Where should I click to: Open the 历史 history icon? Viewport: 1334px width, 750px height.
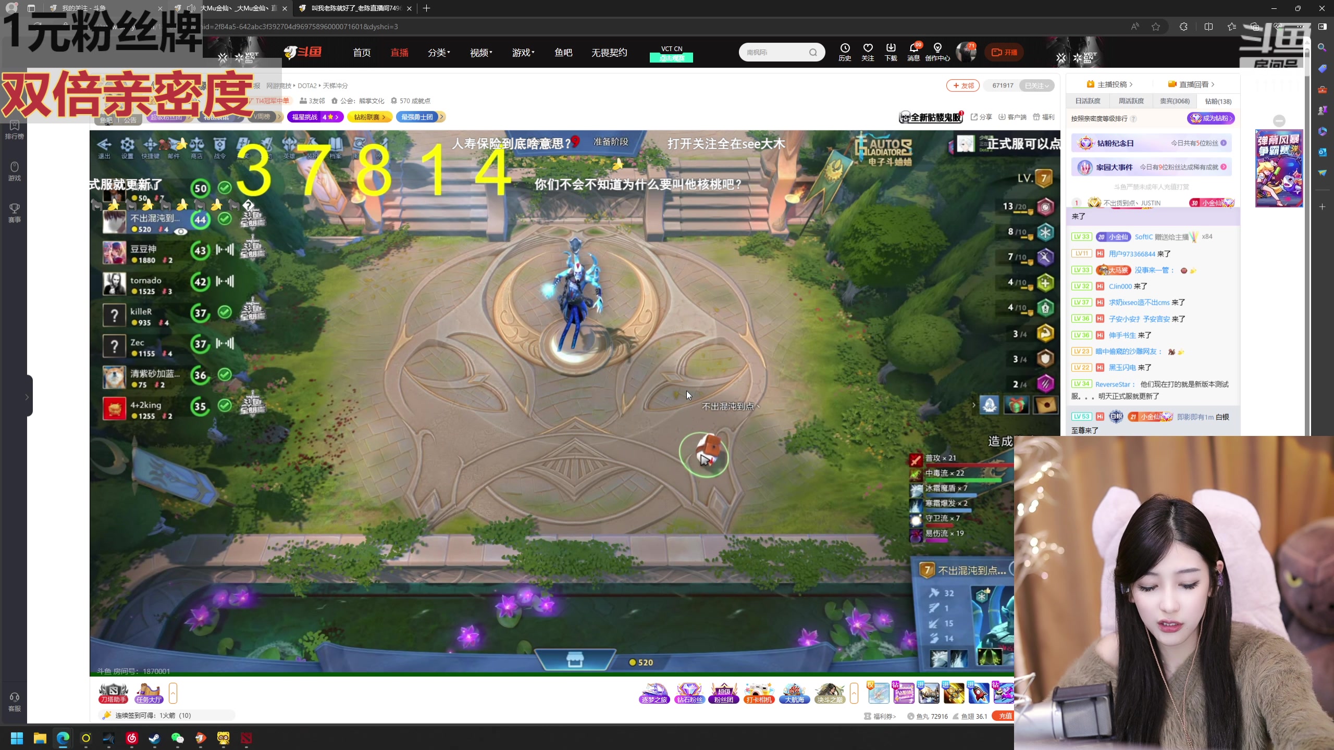tap(845, 52)
